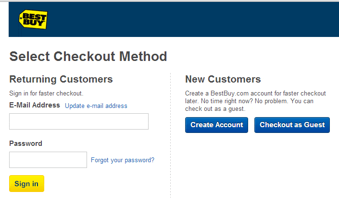The image size is (339, 203).
Task: Focus the E-Mail Address input field
Action: pyautogui.click(x=79, y=121)
